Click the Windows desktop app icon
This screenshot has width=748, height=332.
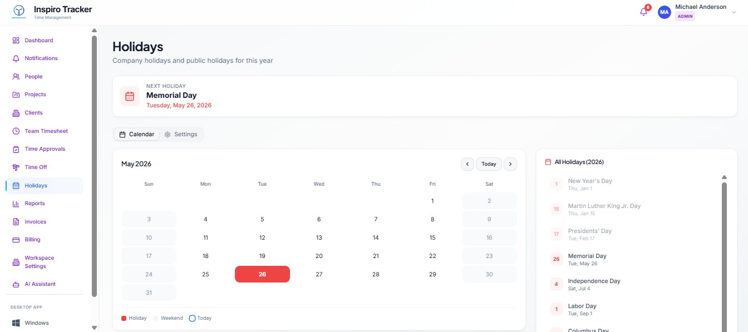coord(16,323)
